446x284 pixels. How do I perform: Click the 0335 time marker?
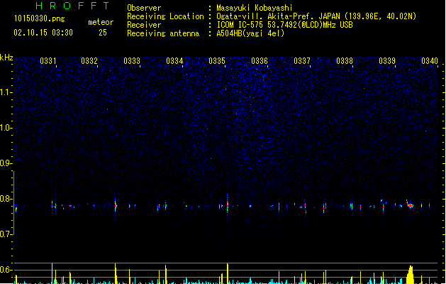click(217, 60)
